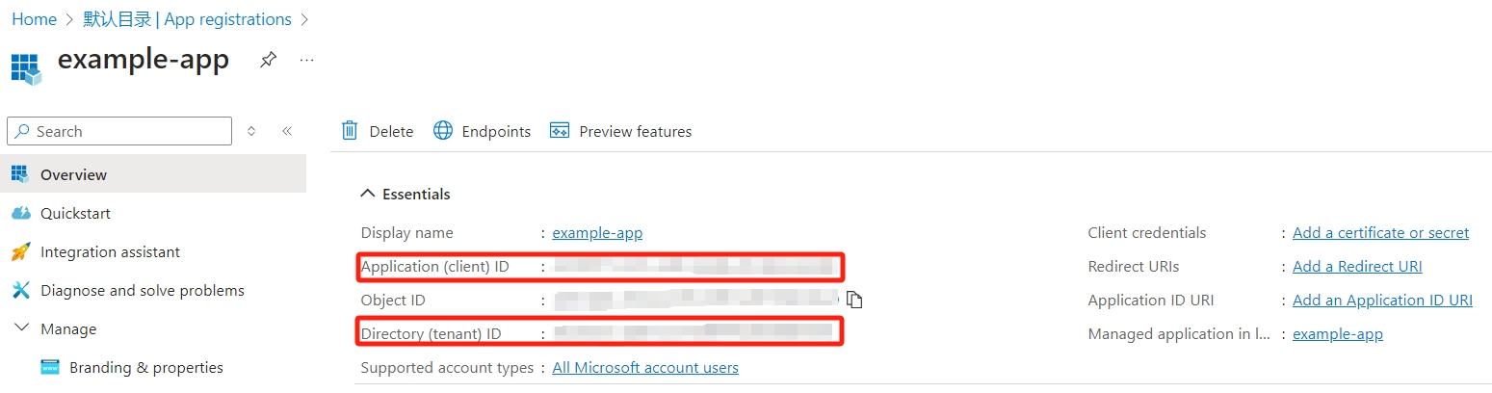The width and height of the screenshot is (1492, 393).
Task: Click Add a Redirect URI link
Action: tap(1357, 266)
